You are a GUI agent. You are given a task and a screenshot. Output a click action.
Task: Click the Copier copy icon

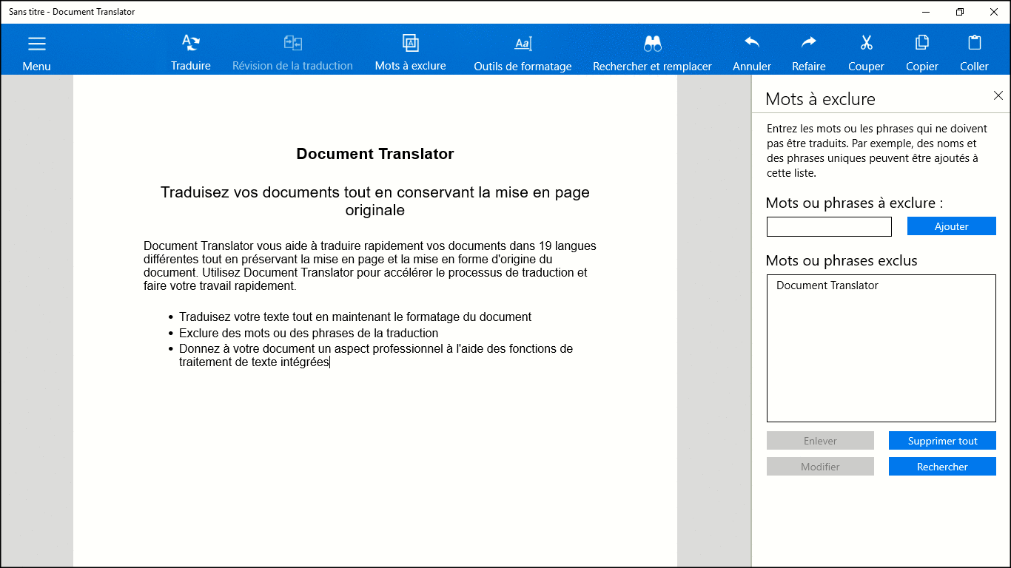point(922,43)
